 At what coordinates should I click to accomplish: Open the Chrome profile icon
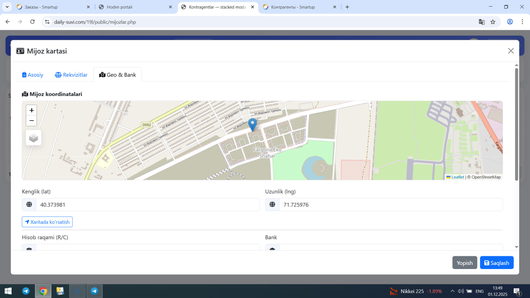510,22
